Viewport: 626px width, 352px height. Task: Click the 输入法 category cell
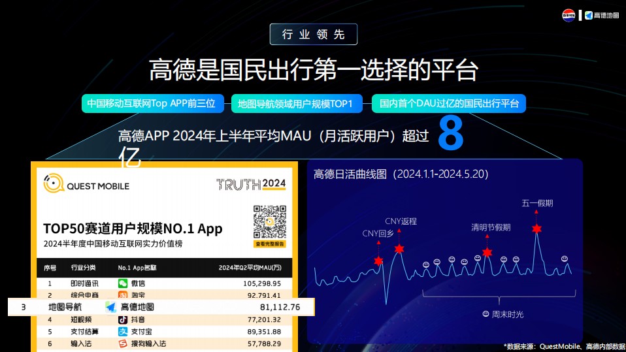(81, 344)
